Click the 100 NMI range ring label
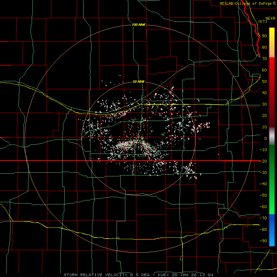This screenshot has height=277, width=277. tap(138, 25)
